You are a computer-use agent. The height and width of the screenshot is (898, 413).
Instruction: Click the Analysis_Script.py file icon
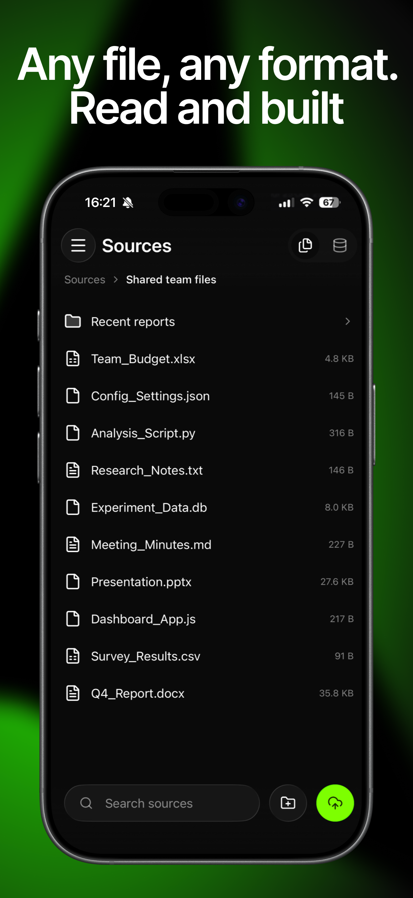73,433
